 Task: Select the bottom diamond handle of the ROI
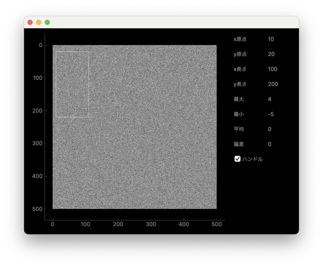click(x=72, y=117)
